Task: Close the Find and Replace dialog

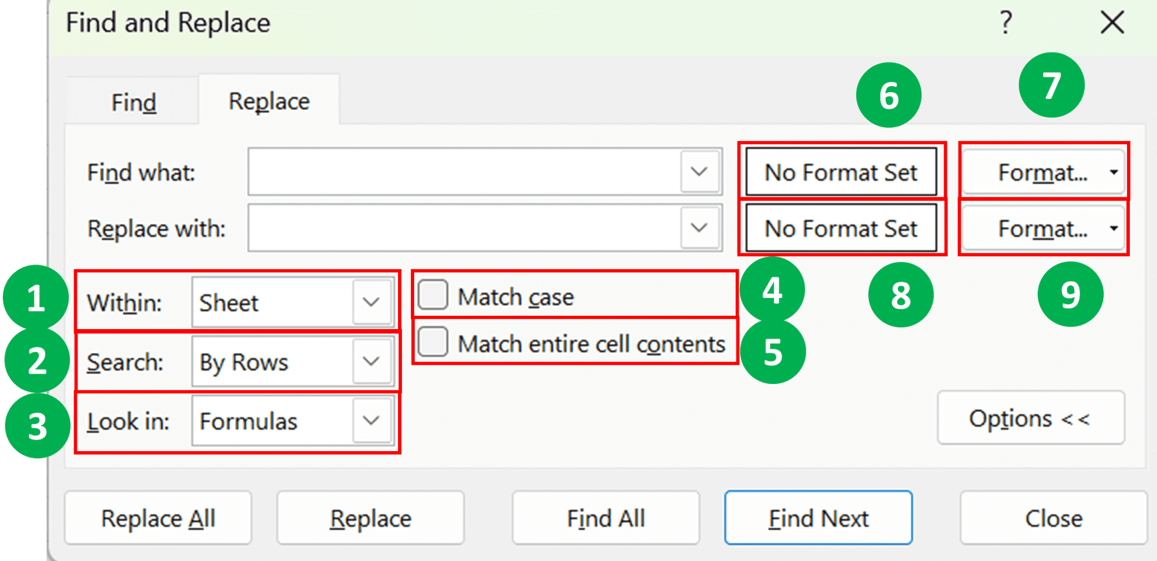Action: click(x=1112, y=23)
